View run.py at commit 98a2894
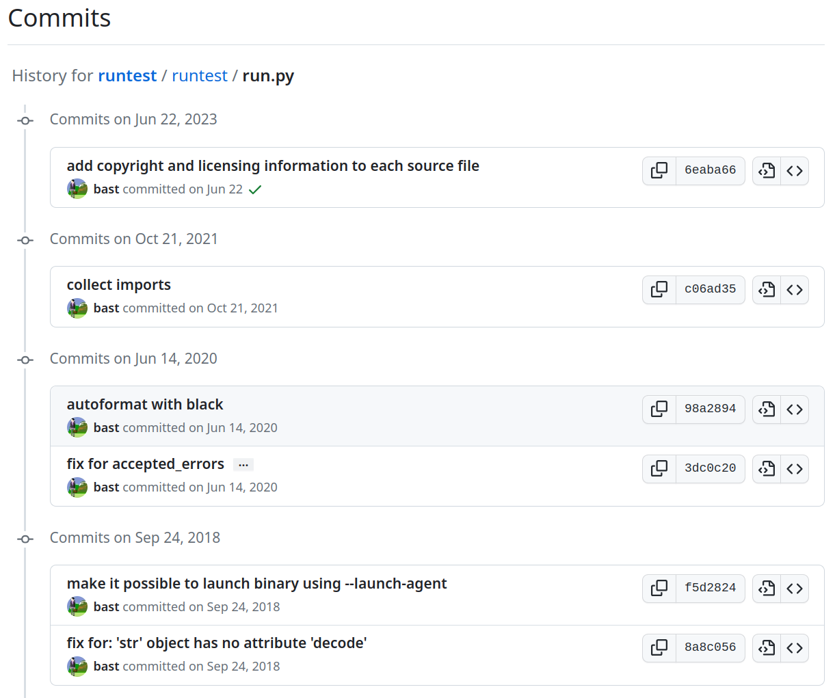This screenshot has width=835, height=698. coord(767,409)
